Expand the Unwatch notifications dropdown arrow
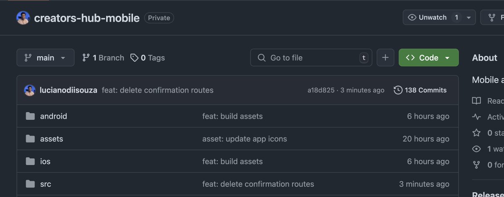The image size is (504, 197). click(469, 18)
